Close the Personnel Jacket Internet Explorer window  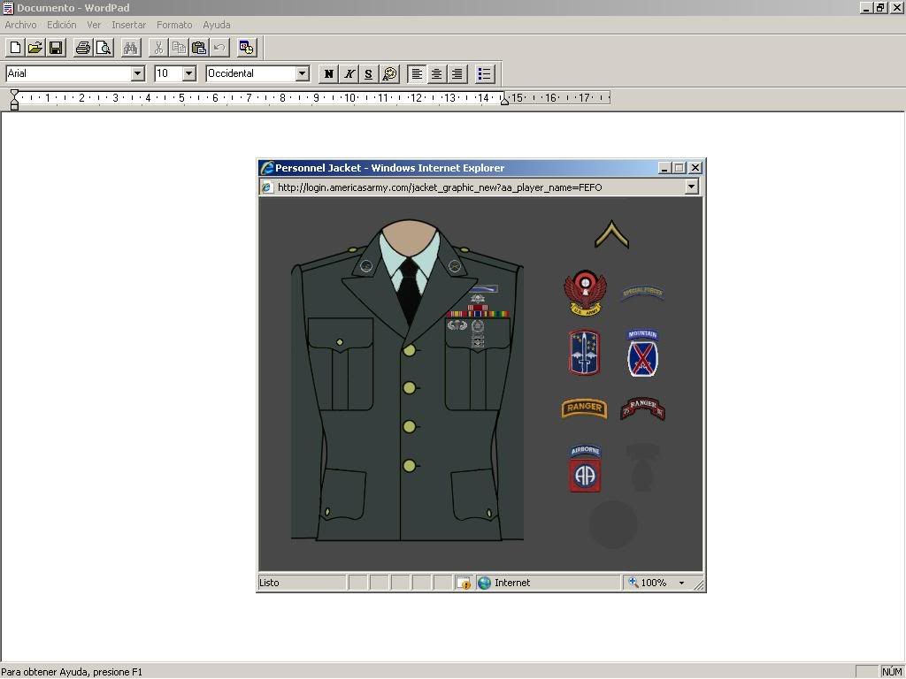click(x=695, y=168)
